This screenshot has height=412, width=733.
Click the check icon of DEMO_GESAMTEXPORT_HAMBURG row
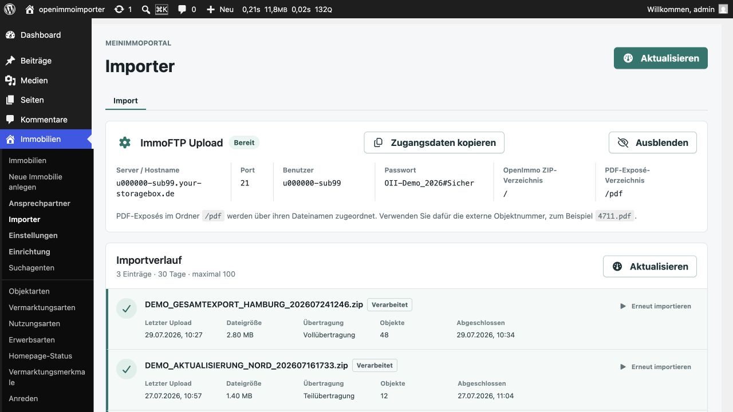point(127,309)
